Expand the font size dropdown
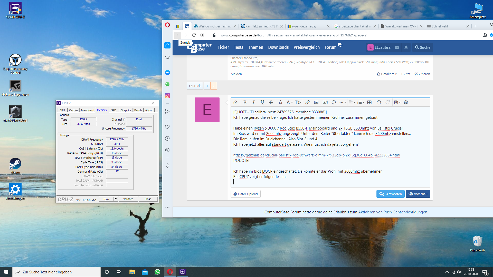This screenshot has width=493, height=277. 298,102
